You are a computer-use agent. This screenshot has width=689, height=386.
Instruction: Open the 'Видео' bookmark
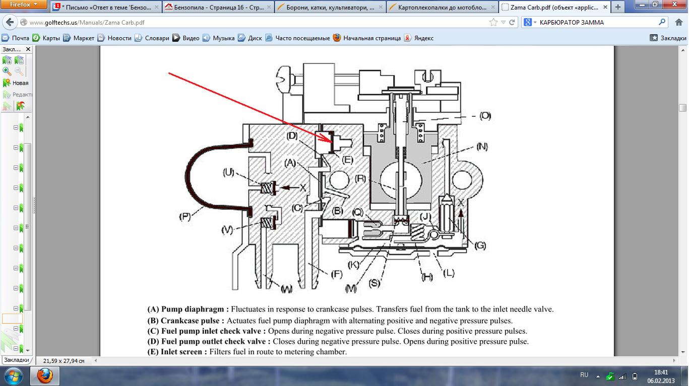(x=186, y=38)
